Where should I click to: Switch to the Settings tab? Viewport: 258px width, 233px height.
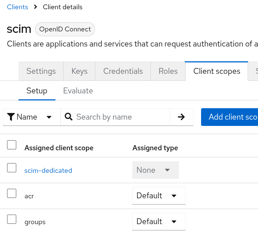(41, 71)
